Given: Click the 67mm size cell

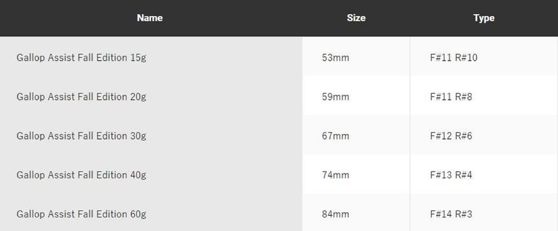Looking at the screenshot, I should [336, 136].
